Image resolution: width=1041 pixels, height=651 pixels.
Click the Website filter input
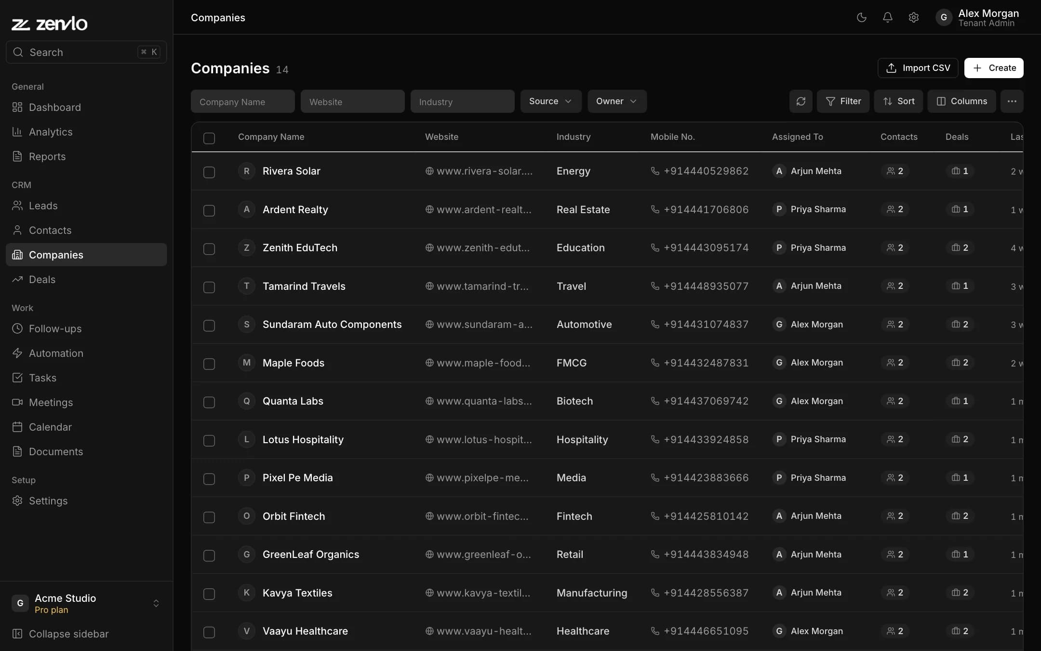coord(352,101)
